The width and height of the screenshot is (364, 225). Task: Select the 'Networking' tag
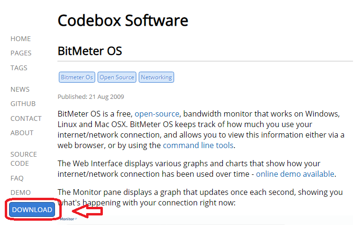[x=156, y=77]
